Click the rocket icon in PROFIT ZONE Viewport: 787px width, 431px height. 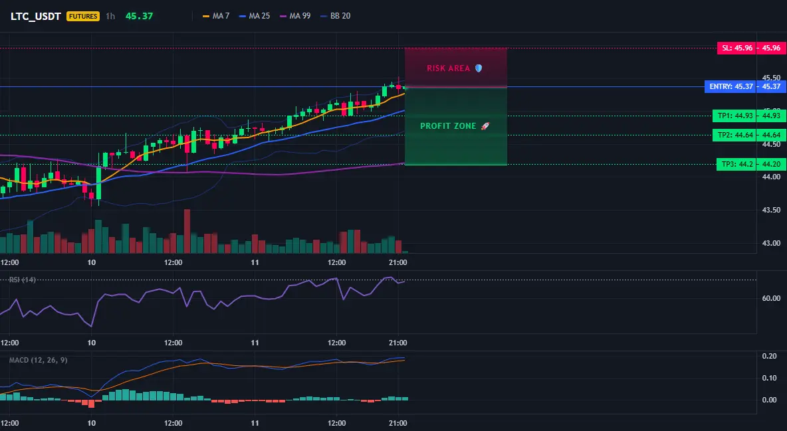[485, 126]
